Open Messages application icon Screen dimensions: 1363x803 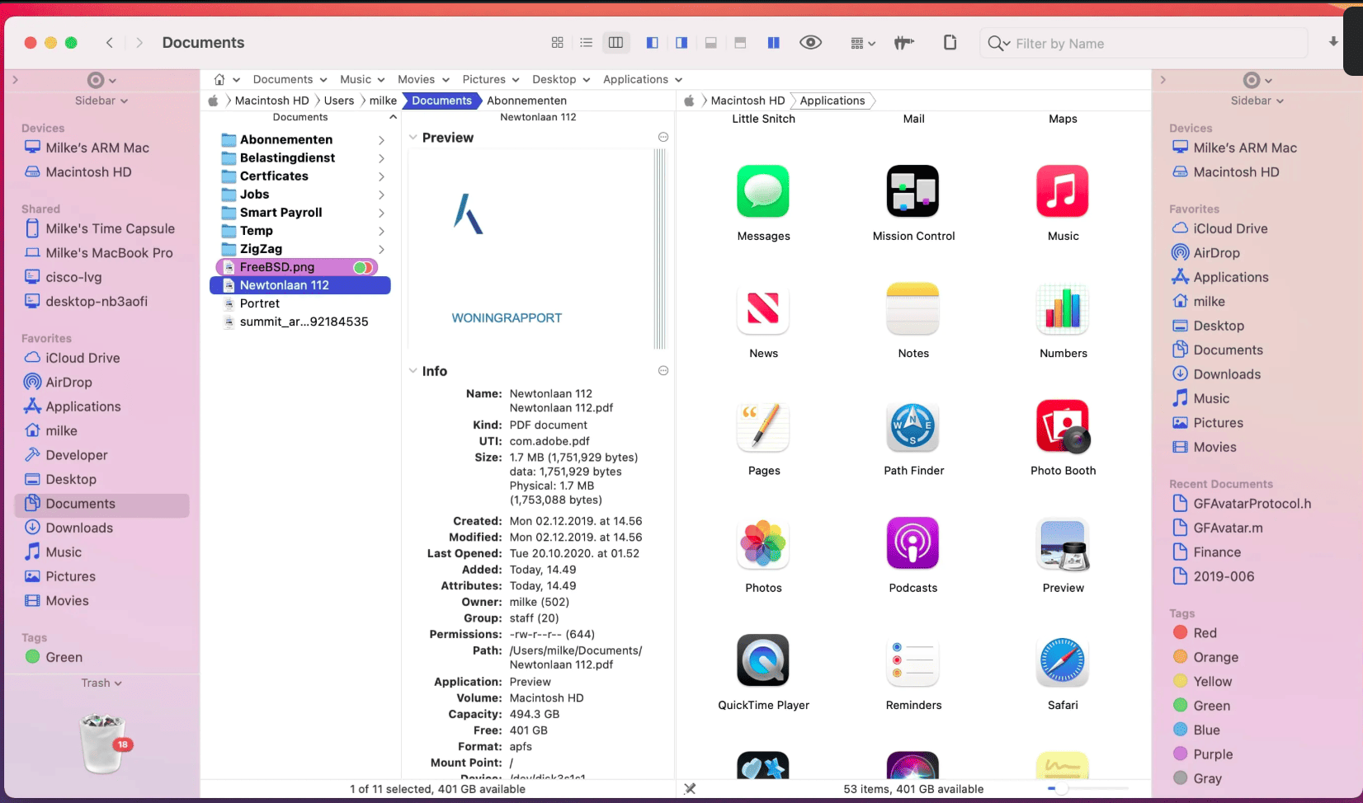pyautogui.click(x=763, y=191)
